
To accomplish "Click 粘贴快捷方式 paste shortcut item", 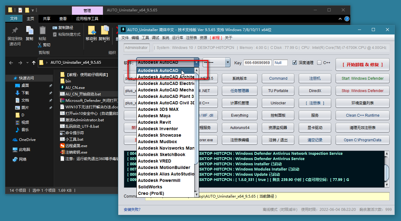I will pyautogui.click(x=67, y=34).
